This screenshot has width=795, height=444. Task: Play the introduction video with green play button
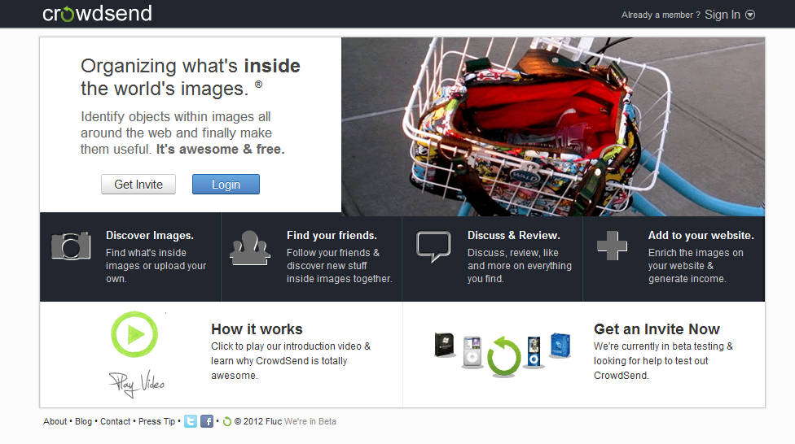coord(134,334)
